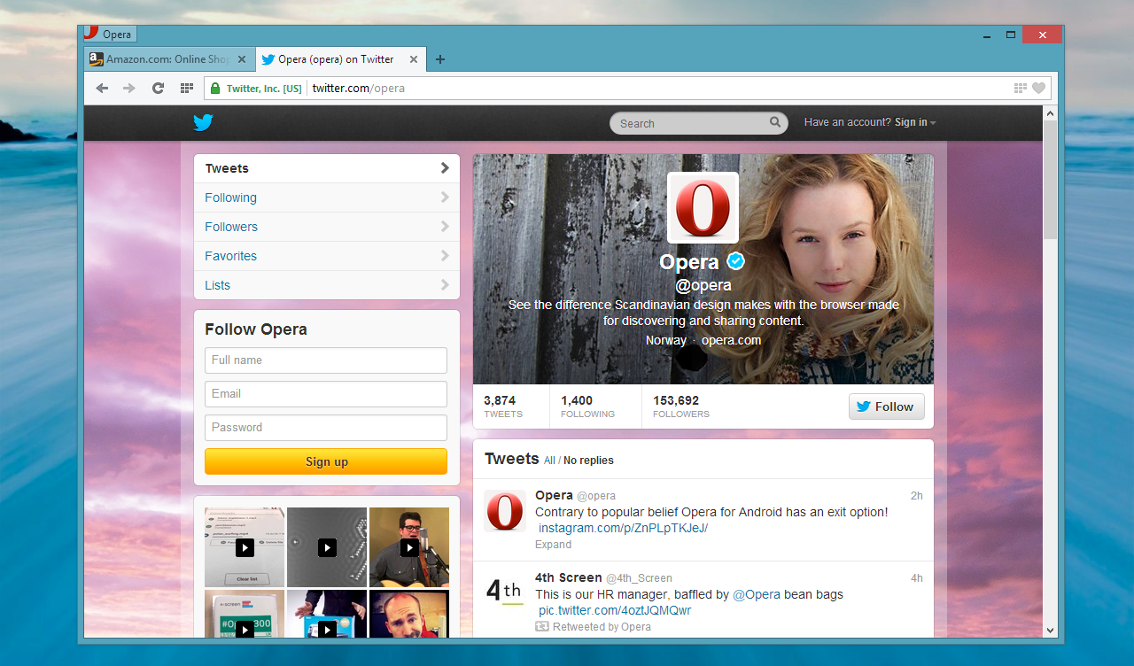Open the Followers list

(x=327, y=227)
